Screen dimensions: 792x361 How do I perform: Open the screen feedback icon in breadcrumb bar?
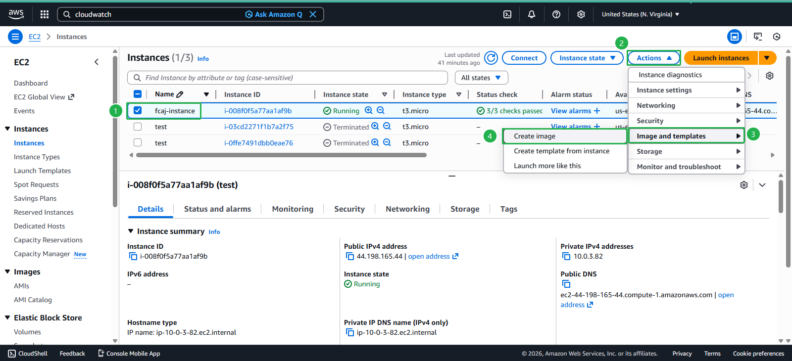[x=758, y=37]
